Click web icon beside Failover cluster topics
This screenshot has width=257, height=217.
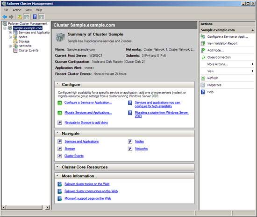click(x=60, y=184)
